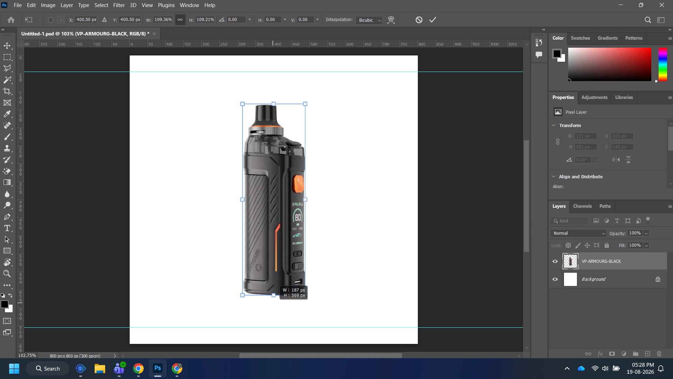Select the Type tool
673x379 pixels.
(x=7, y=228)
